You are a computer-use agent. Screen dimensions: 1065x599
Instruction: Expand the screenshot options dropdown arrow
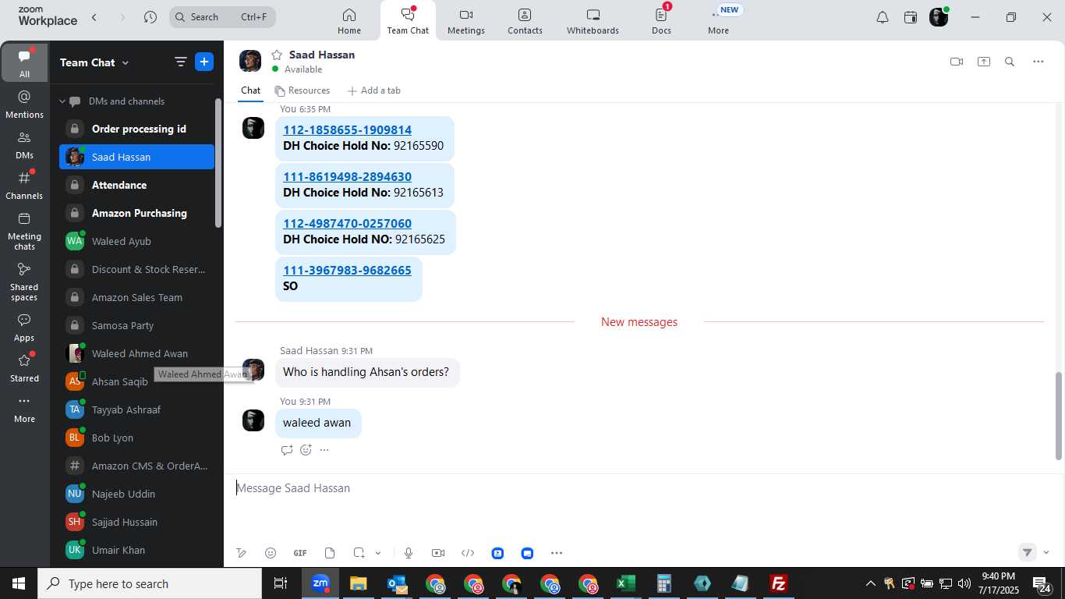pos(378,553)
